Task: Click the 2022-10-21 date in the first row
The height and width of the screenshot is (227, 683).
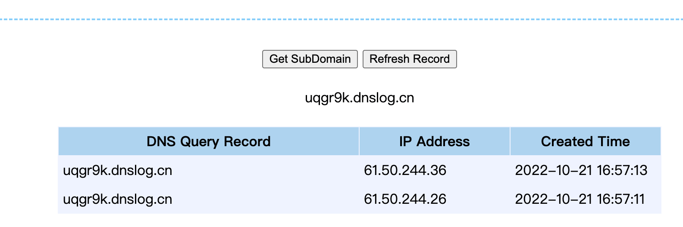Action: point(553,171)
